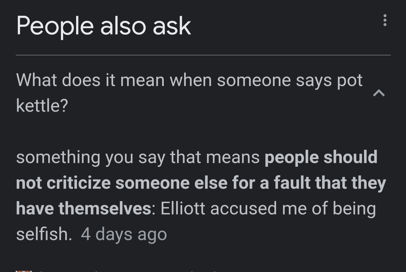Click the "4 days ago" date label
The width and height of the screenshot is (406, 272).
click(x=124, y=234)
